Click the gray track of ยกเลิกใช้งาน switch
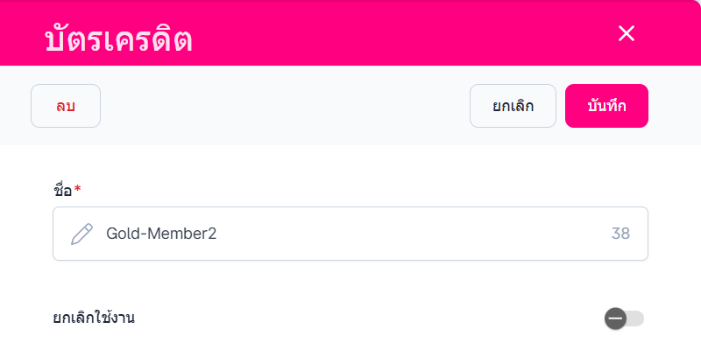The width and height of the screenshot is (701, 357). click(636, 318)
